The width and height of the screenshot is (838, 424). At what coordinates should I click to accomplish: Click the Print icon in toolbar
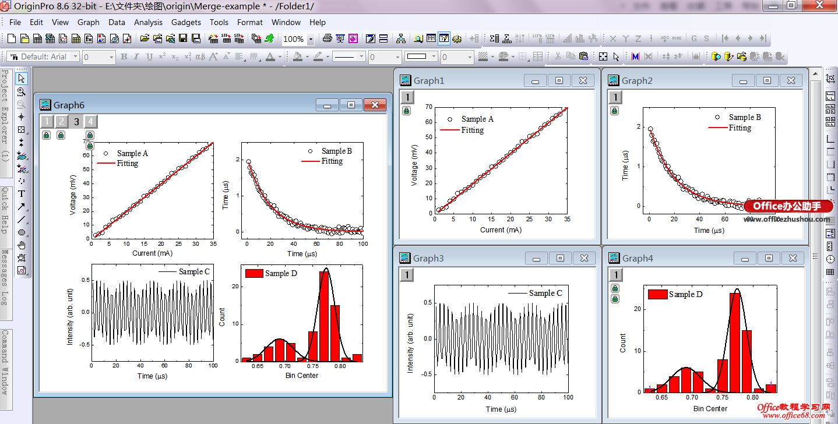(x=328, y=38)
